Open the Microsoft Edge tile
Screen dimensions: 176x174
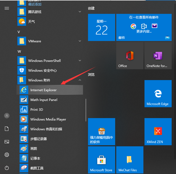click(x=158, y=94)
